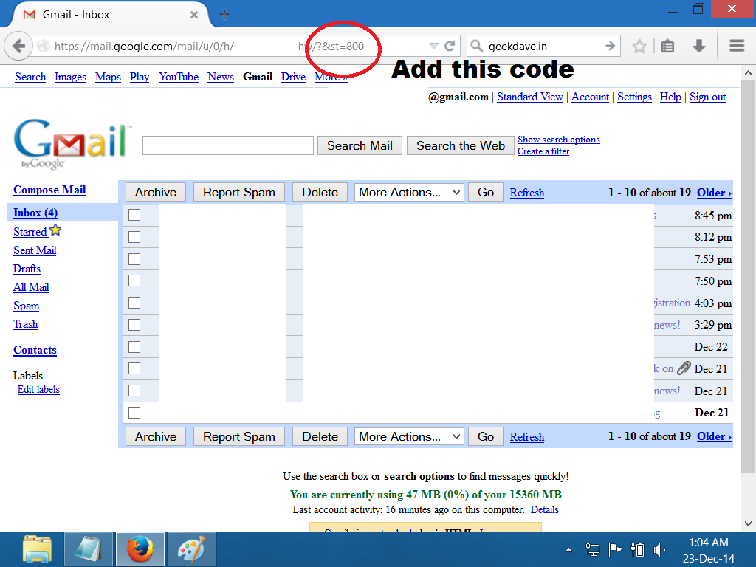Open the taskbar clock and date
Image resolution: width=756 pixels, height=567 pixels.
(x=708, y=550)
